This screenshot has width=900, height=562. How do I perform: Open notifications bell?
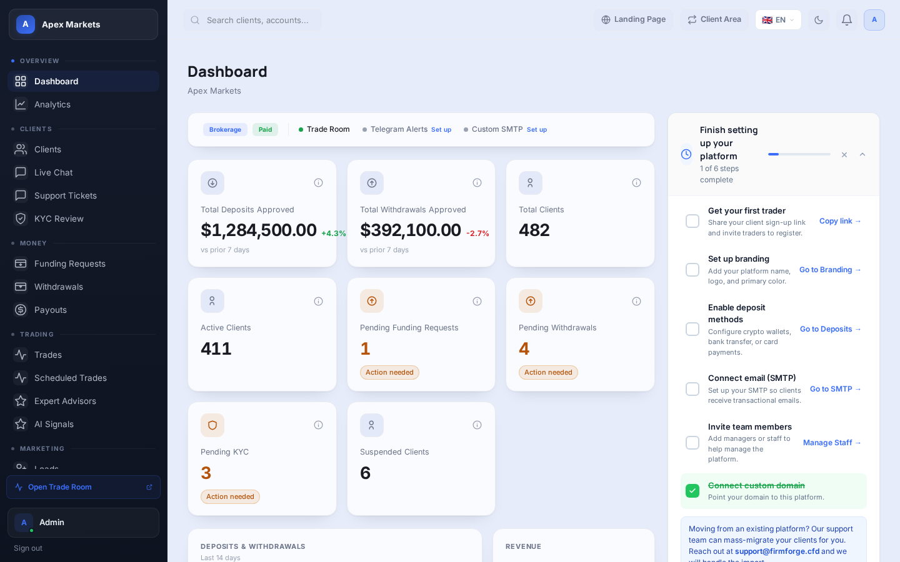[x=847, y=20]
